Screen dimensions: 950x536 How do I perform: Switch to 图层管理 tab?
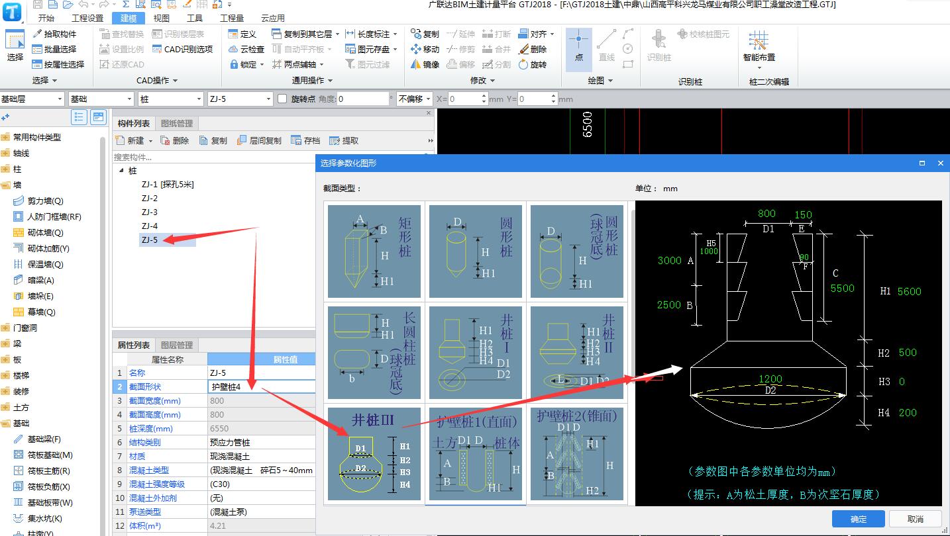[x=177, y=345]
